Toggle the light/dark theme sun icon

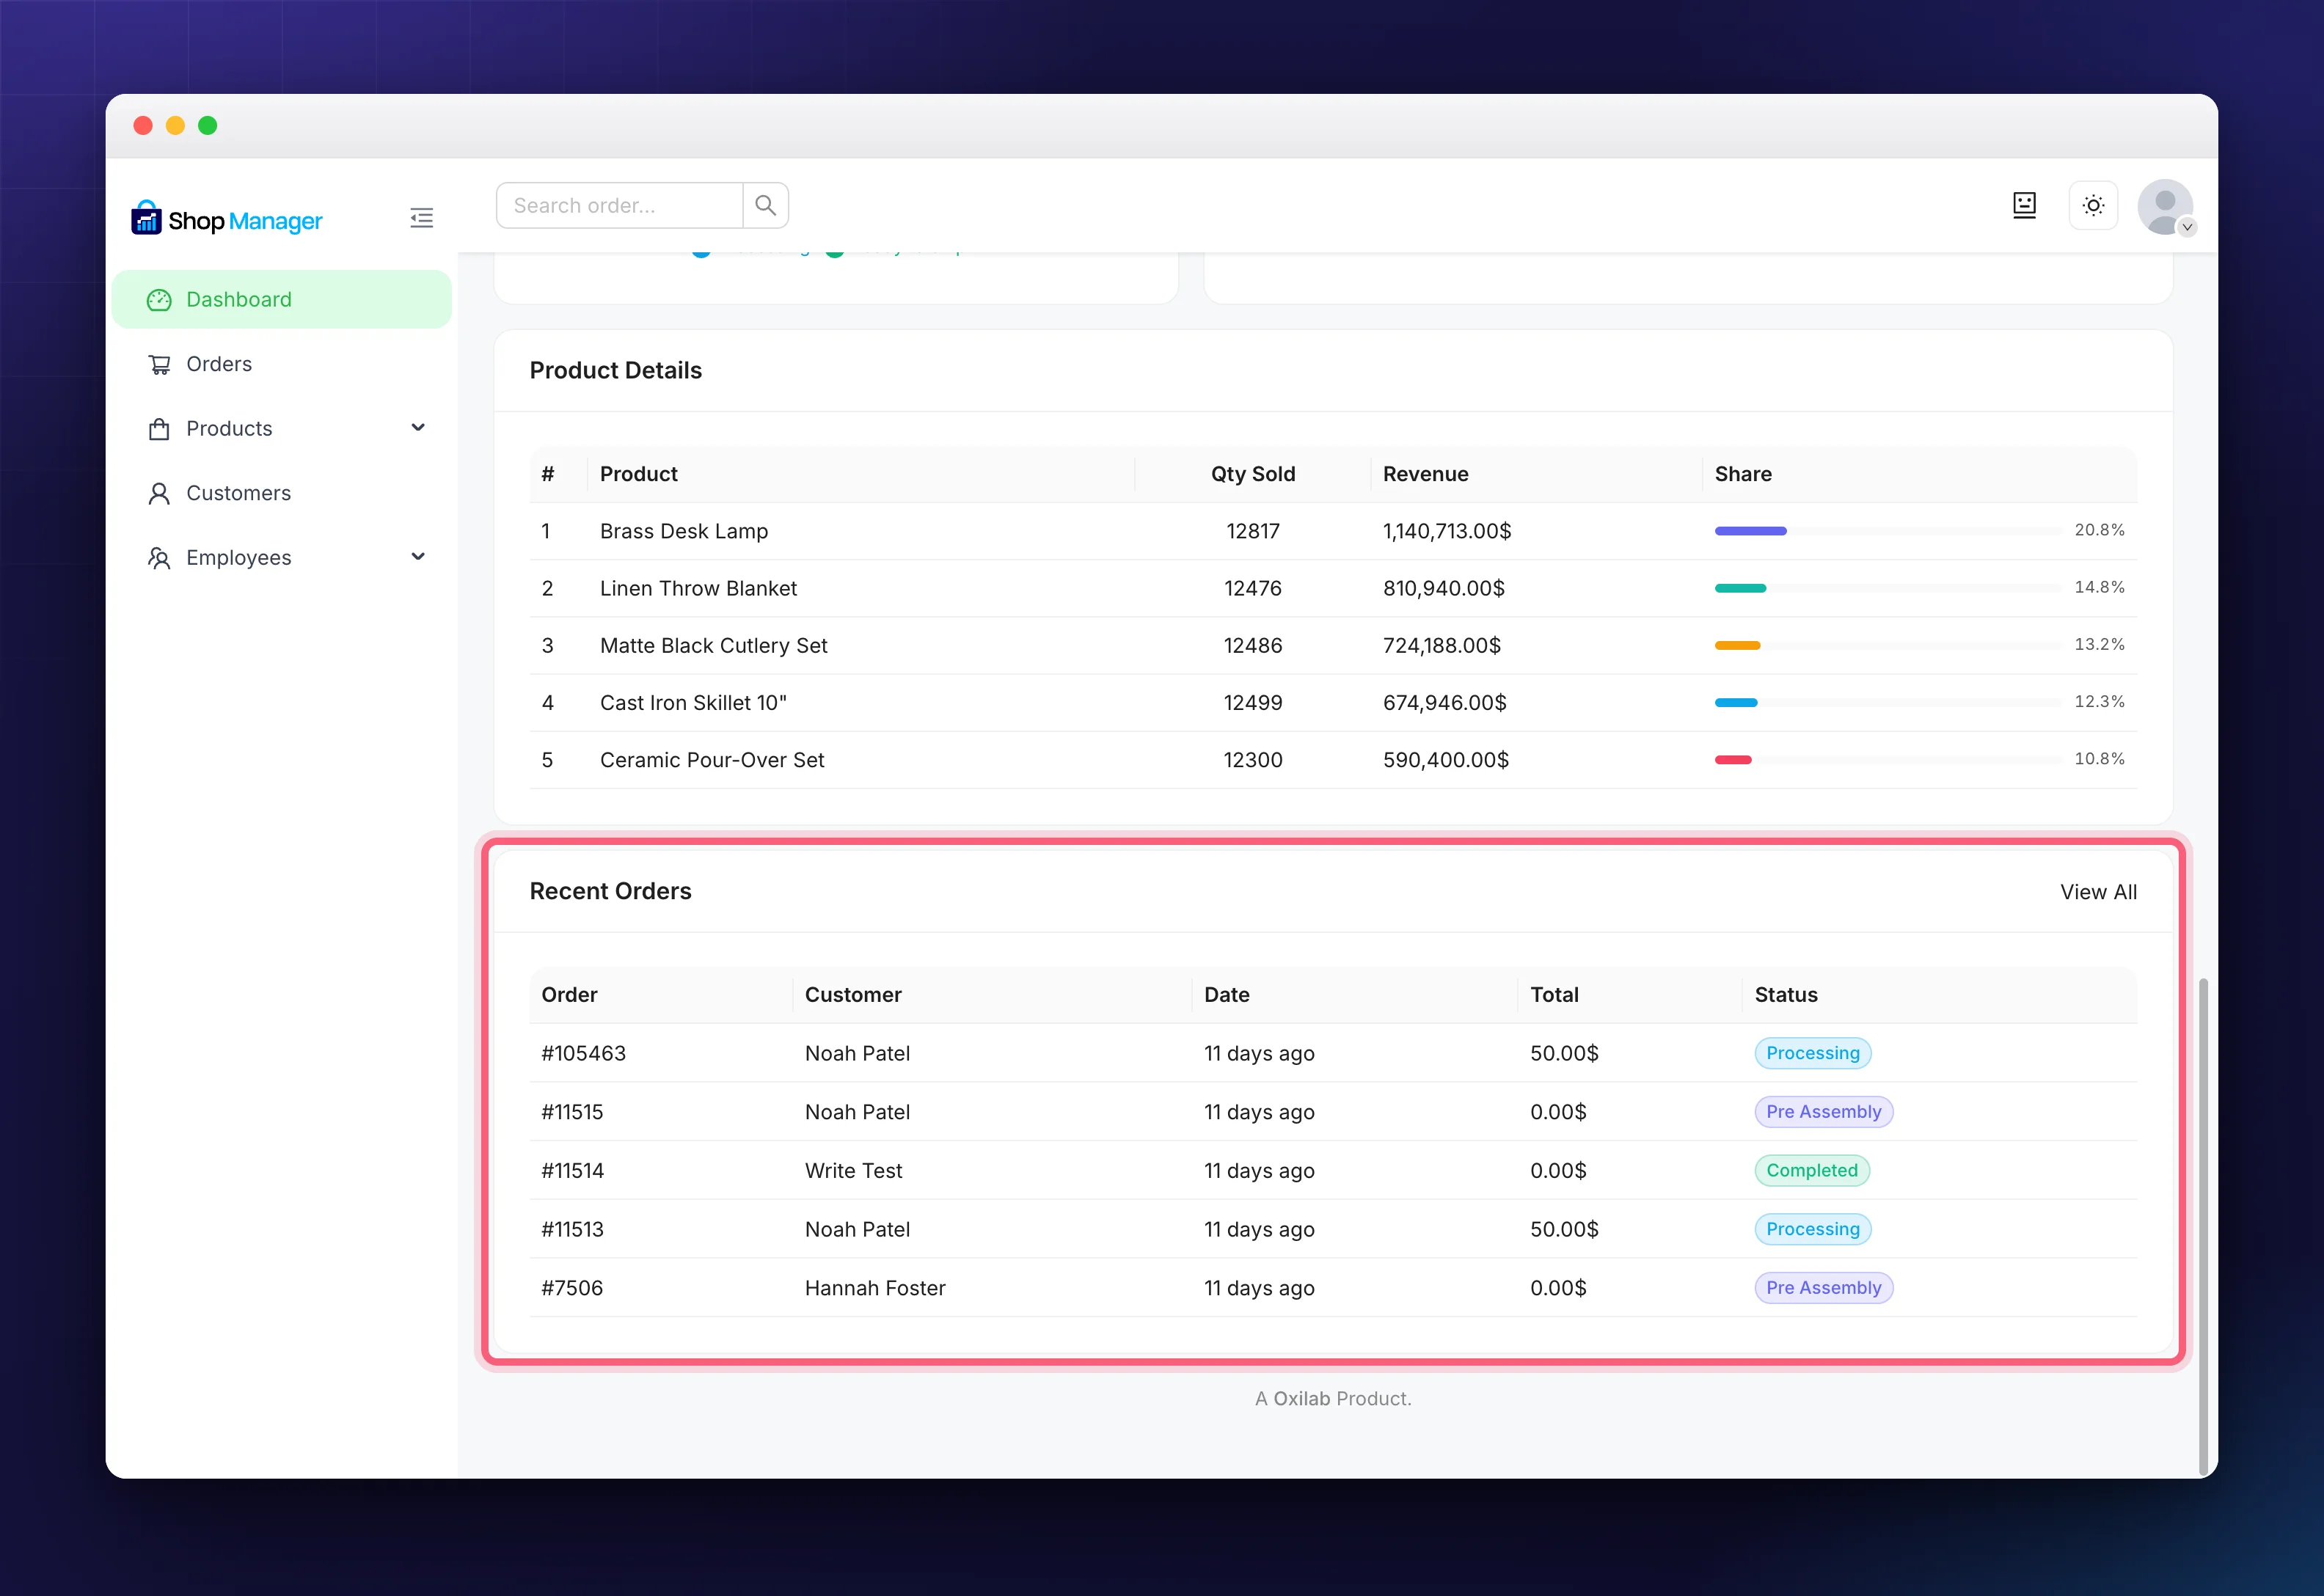(2093, 206)
